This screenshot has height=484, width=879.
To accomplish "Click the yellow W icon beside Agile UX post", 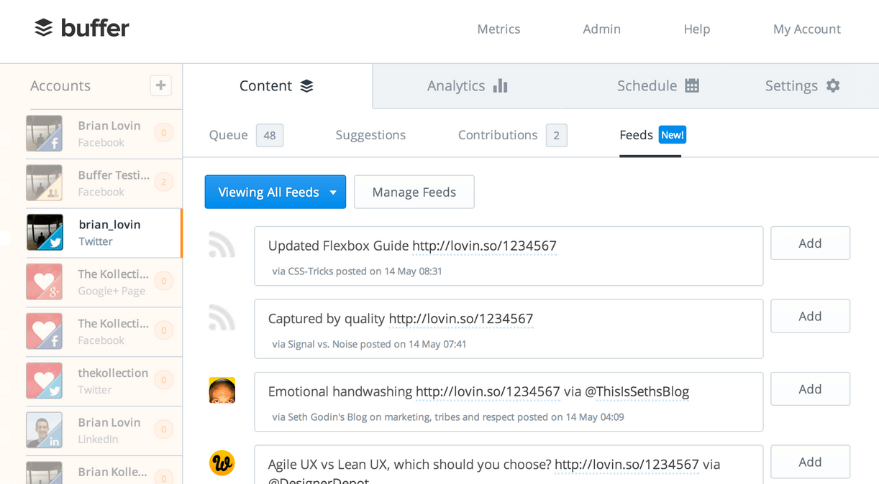I will [x=222, y=462].
